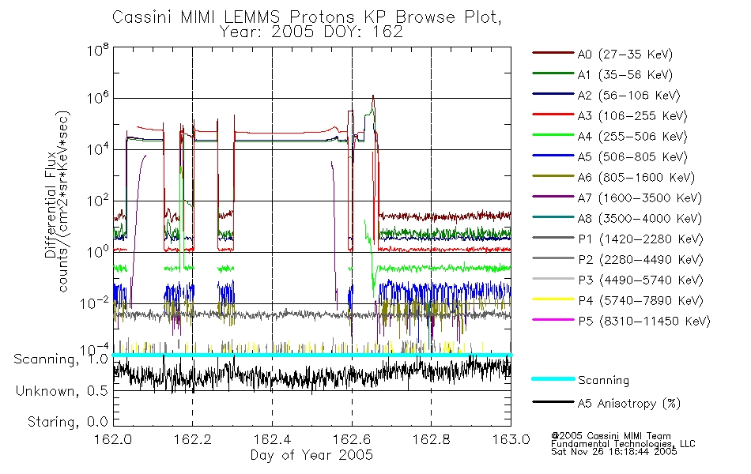Image resolution: width=751 pixels, height=474 pixels.
Task: Select the A3 (106-255 KeV) legend label
Action: click(x=632, y=116)
